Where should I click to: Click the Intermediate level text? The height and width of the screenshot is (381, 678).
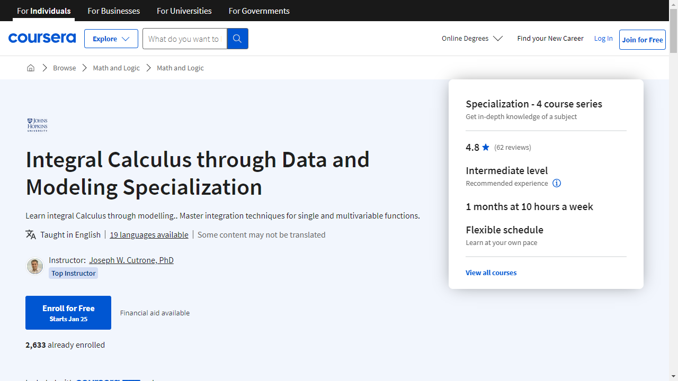[507, 170]
